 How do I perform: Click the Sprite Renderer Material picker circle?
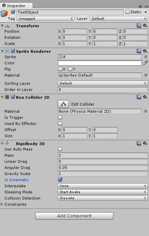[146, 75]
